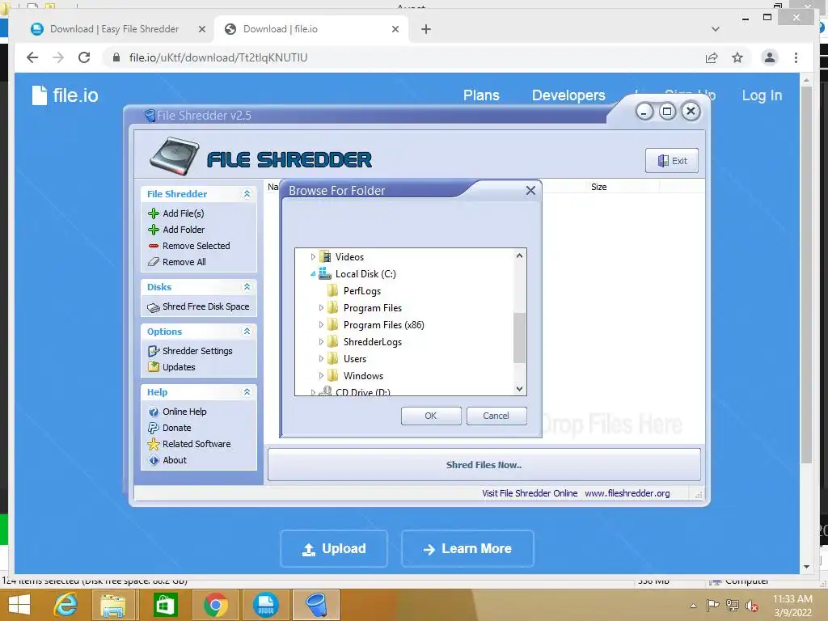Screen dimensions: 828x621
Task: Switch to the Easy File Shredder tab
Action: tap(116, 29)
